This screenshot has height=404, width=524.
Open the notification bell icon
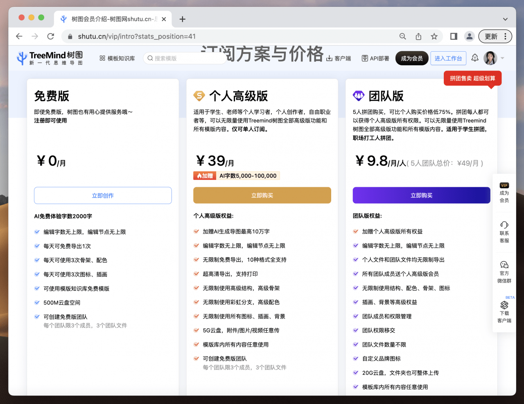pos(474,58)
